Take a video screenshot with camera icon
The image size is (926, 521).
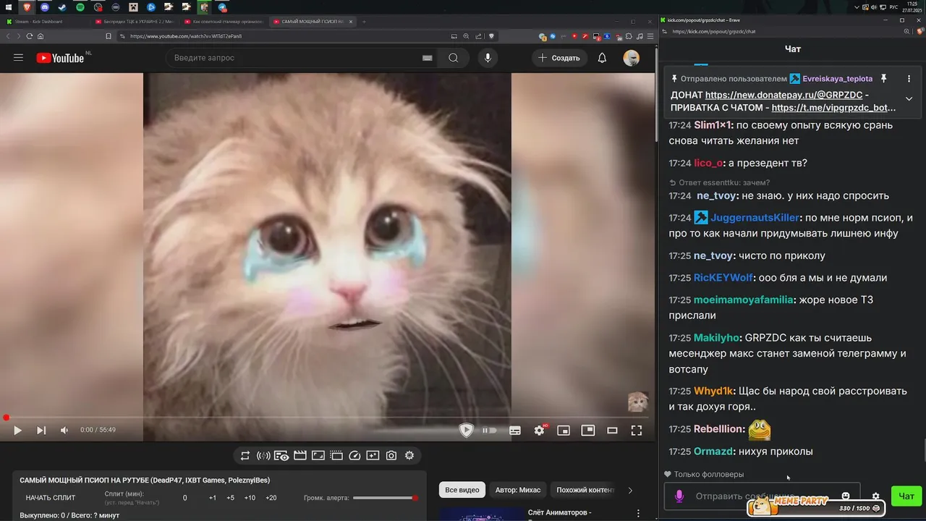(x=391, y=455)
